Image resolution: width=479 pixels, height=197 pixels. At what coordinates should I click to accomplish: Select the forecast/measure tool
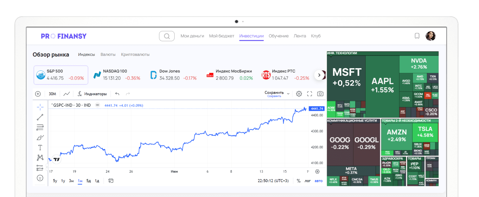40,168
